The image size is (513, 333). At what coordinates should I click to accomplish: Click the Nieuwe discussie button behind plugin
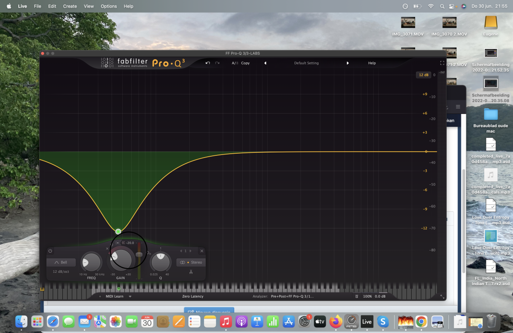point(209,311)
